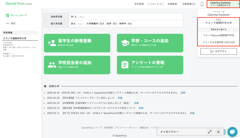Image resolution: width=240 pixels, height=138 pixels.
Task: Open the chat bubble widget
Action: coord(232,132)
